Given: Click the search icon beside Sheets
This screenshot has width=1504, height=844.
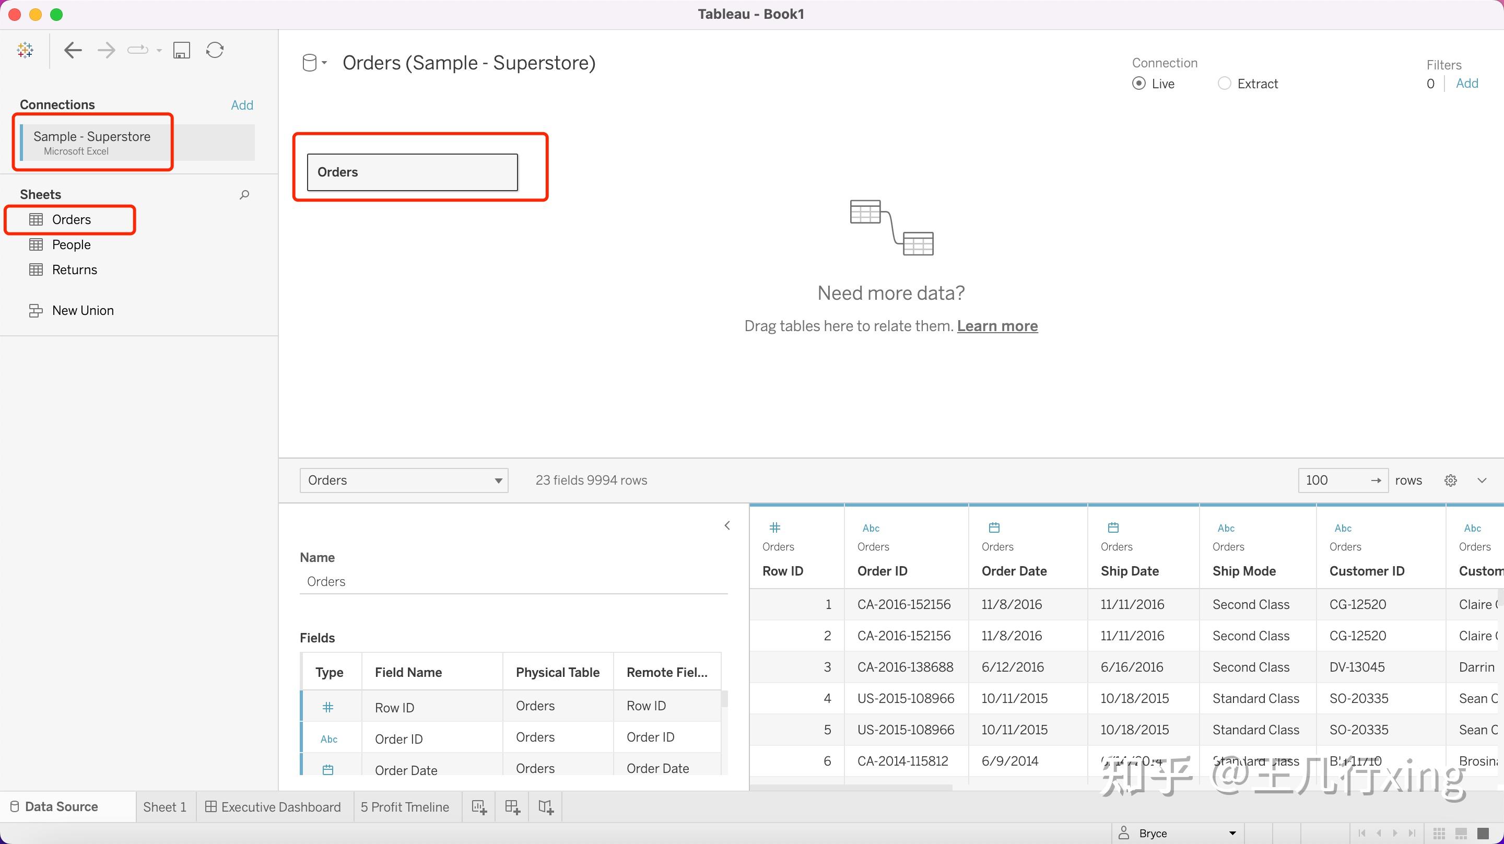Looking at the screenshot, I should click(244, 194).
